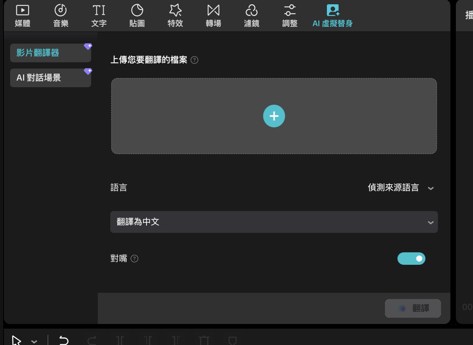Select the 文字 (Text) tool tab
Viewport: 473px width, 345px height.
pyautogui.click(x=99, y=16)
